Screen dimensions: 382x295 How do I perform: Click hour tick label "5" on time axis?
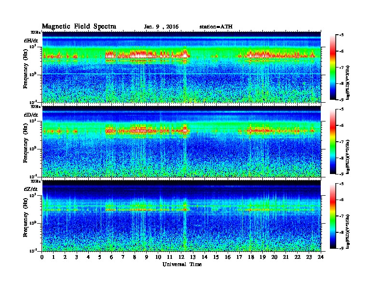click(100, 257)
